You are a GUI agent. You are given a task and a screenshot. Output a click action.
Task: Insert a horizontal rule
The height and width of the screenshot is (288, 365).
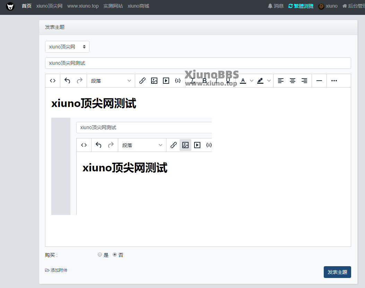point(319,81)
